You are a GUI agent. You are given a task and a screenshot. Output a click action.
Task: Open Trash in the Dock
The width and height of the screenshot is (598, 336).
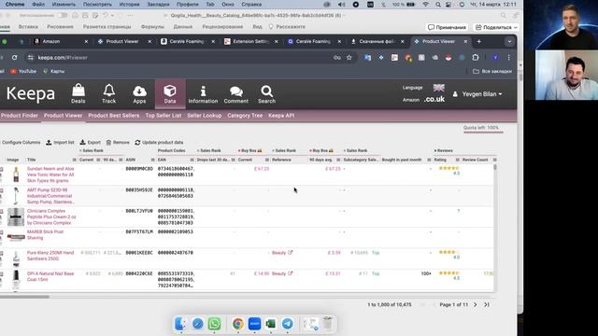[328, 324]
